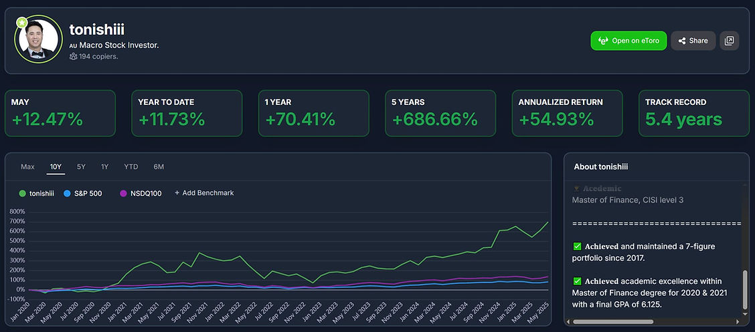The width and height of the screenshot is (755, 332).
Task: Open profile in new window icon
Action: click(x=729, y=41)
